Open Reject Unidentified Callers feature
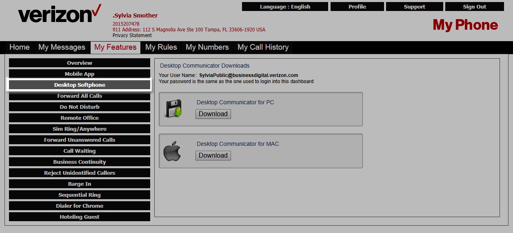The image size is (513, 233). 80,173
